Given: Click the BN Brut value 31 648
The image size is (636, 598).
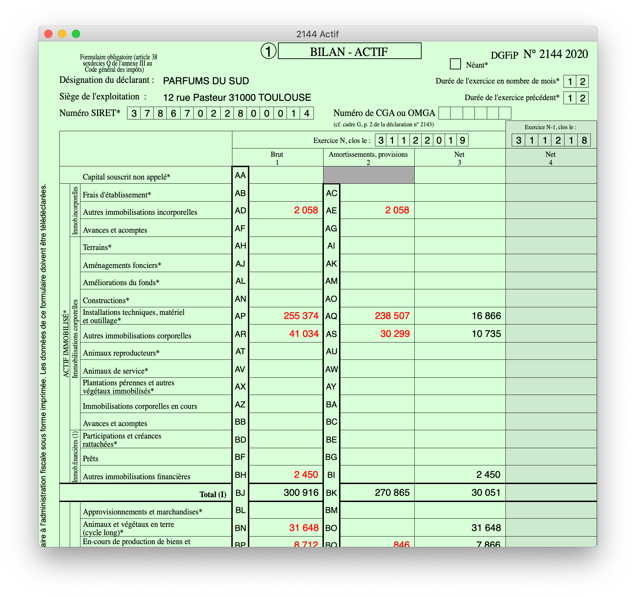Looking at the screenshot, I should (x=304, y=528).
